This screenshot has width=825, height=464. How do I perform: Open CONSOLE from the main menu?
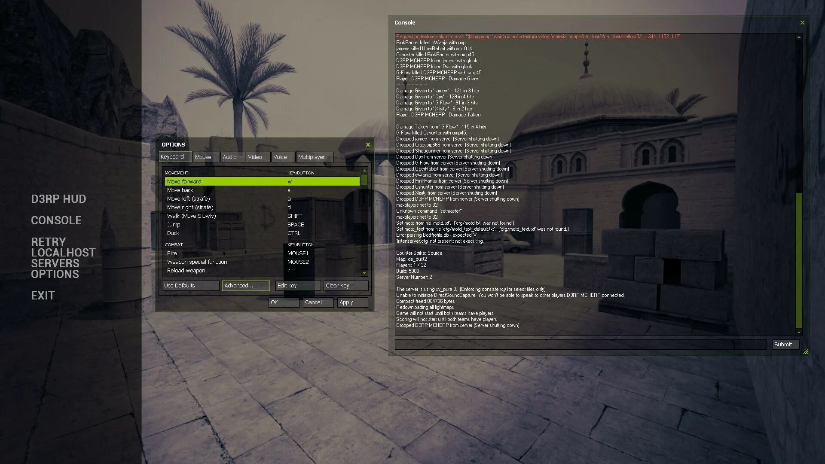pyautogui.click(x=56, y=220)
